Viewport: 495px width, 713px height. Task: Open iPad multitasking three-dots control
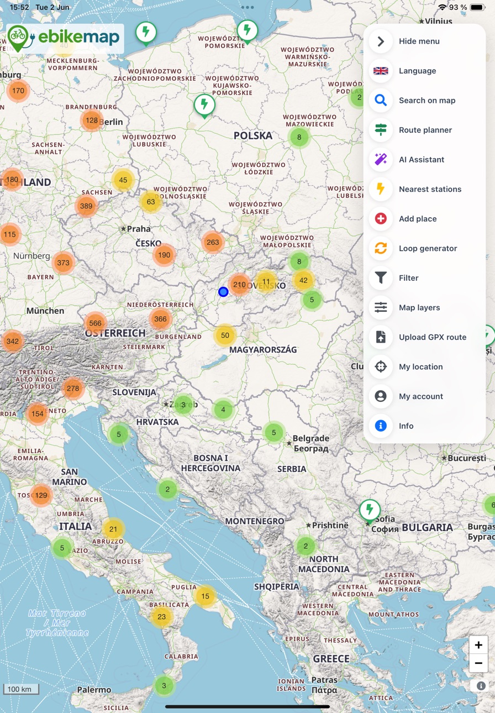tap(247, 7)
